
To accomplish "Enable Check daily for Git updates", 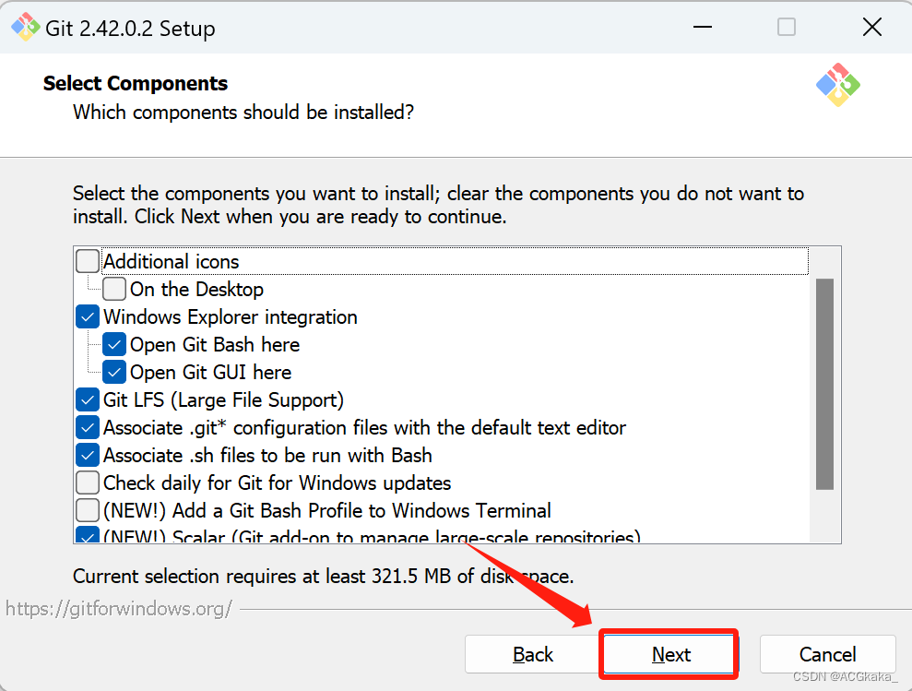I will 88,483.
